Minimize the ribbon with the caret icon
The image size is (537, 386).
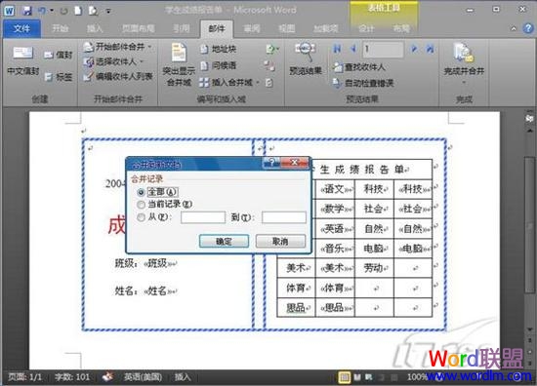[514, 28]
